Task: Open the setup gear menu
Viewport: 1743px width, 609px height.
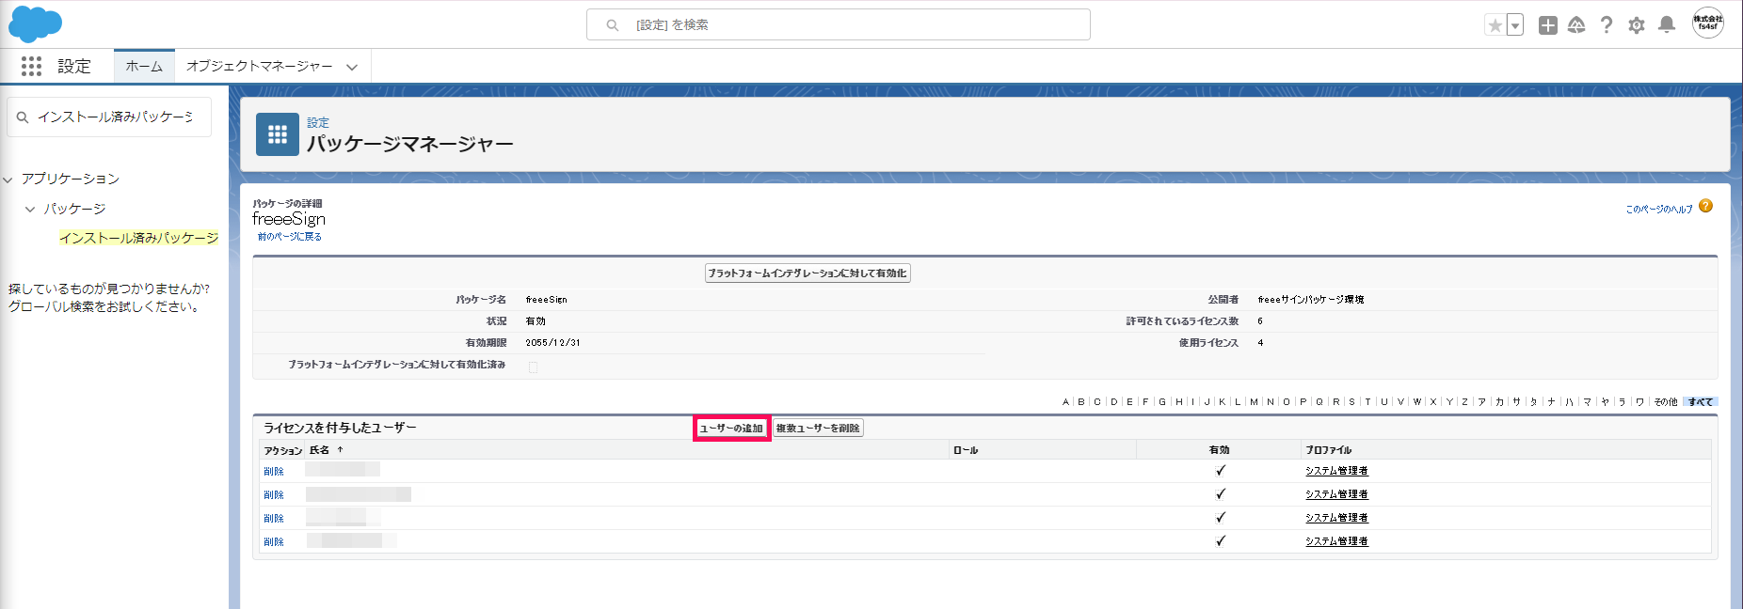Action: tap(1637, 25)
